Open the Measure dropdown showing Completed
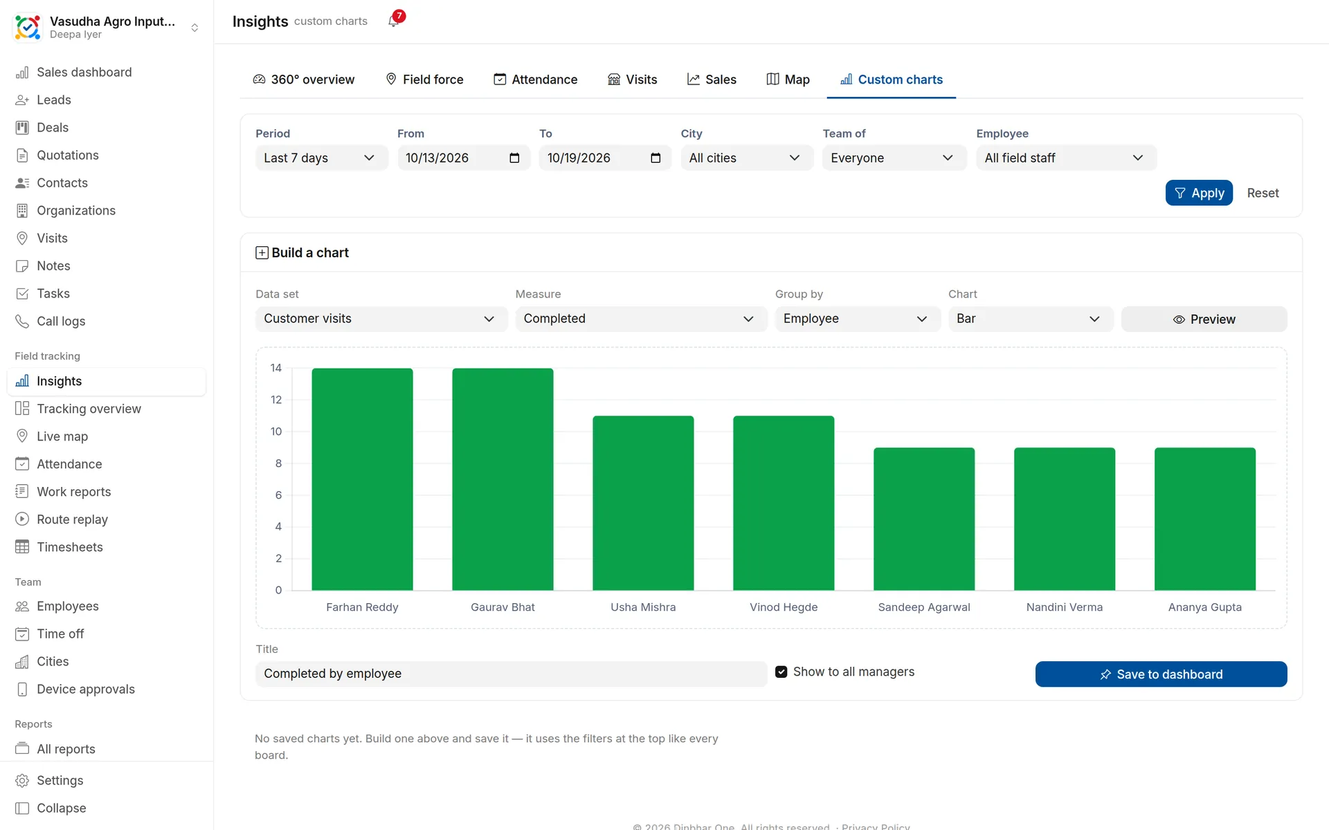 pos(641,319)
